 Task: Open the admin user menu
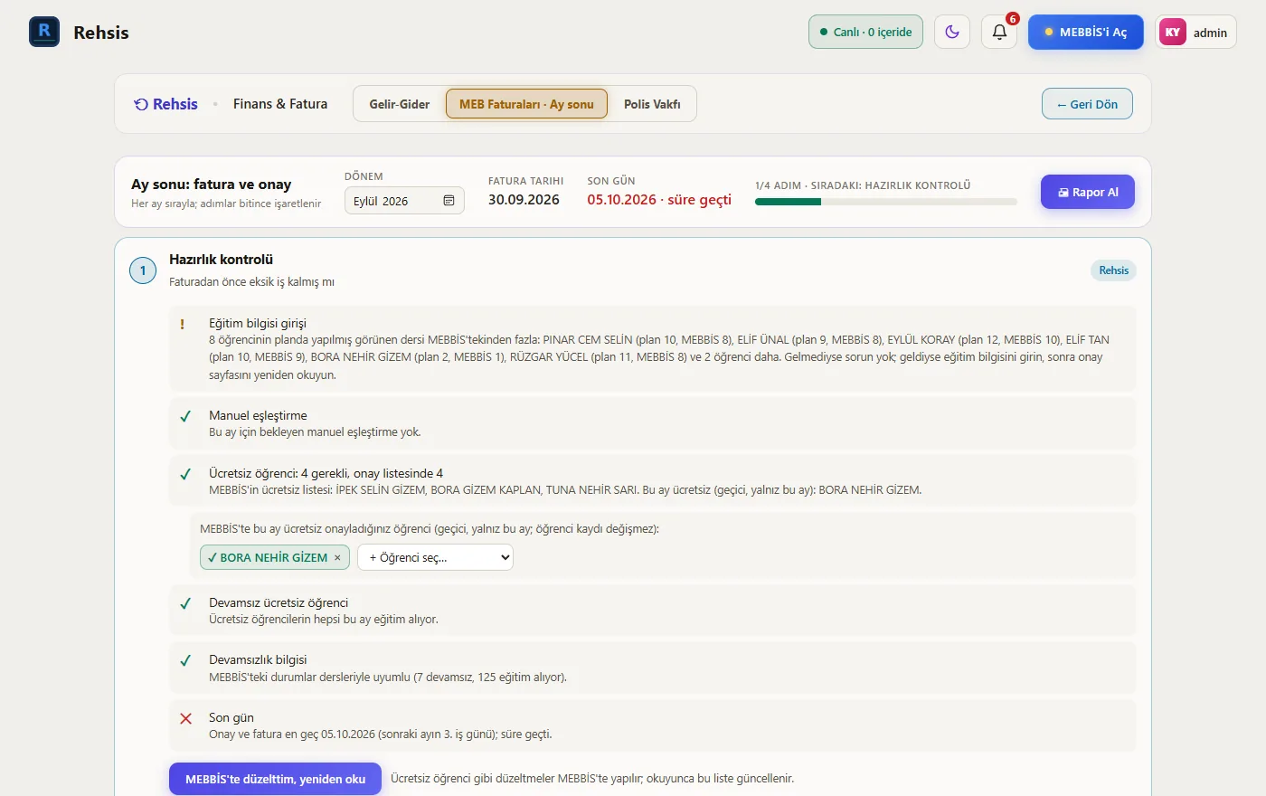1195,32
